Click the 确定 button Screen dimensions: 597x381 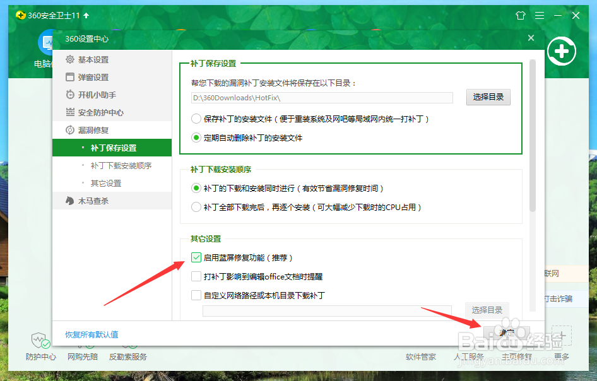tap(507, 332)
